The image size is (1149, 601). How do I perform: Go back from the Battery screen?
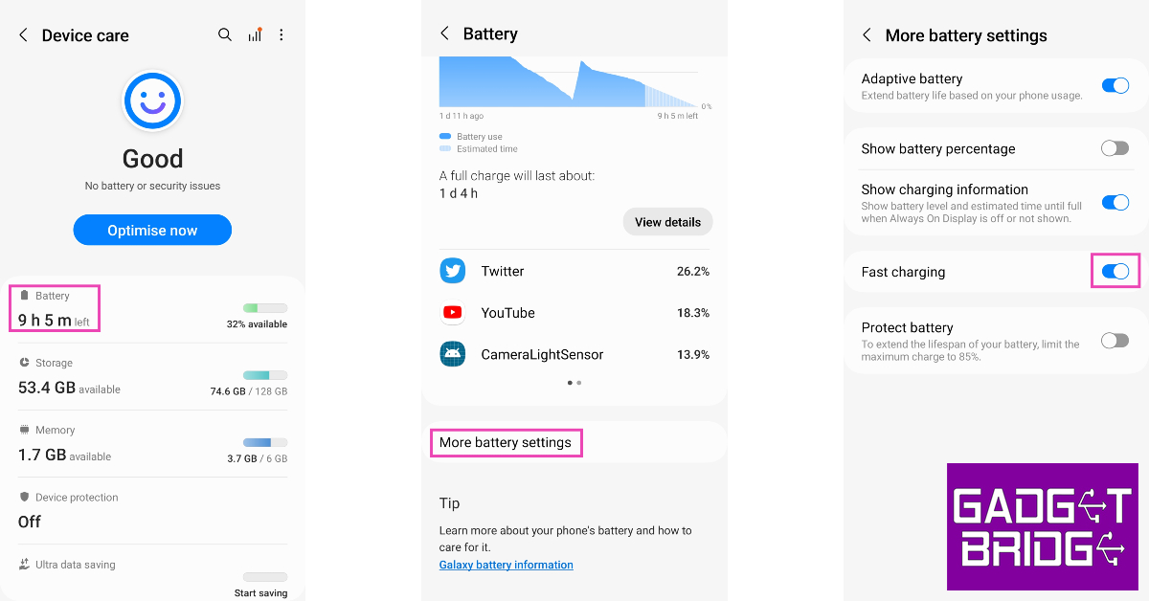[x=444, y=33]
